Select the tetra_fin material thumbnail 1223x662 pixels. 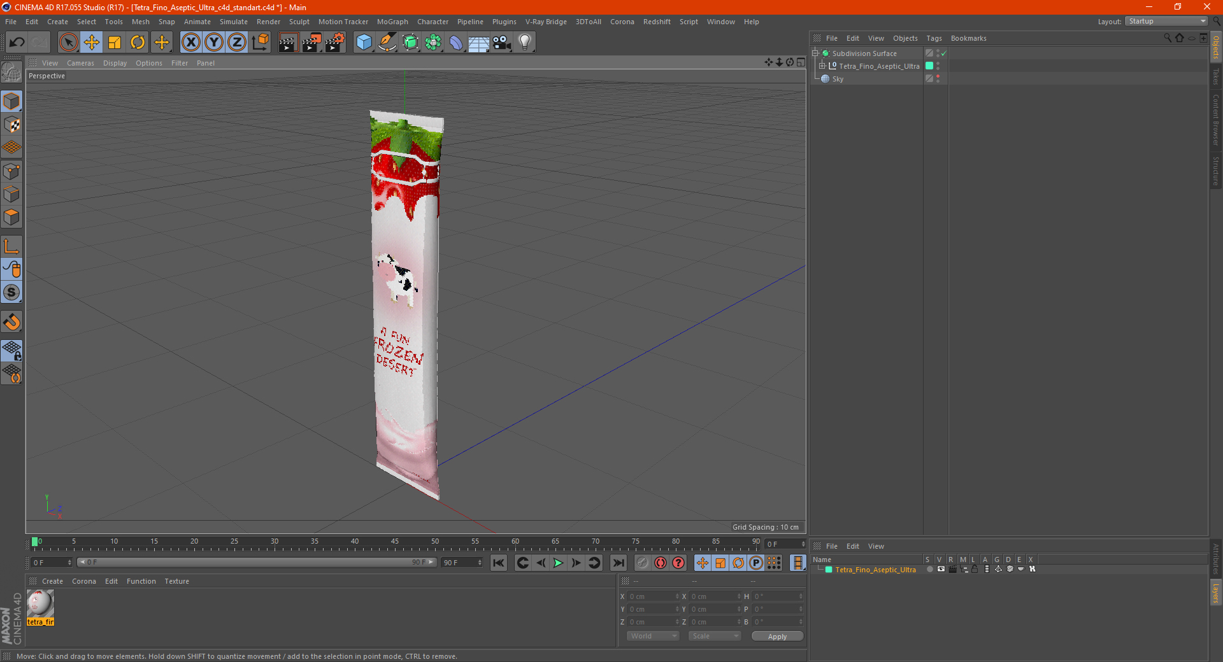[x=40, y=603]
